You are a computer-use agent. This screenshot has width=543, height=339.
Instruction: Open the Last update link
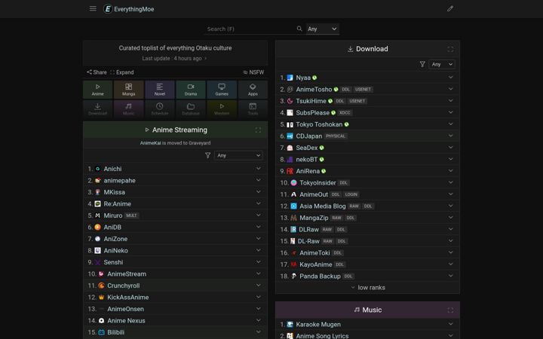point(174,58)
